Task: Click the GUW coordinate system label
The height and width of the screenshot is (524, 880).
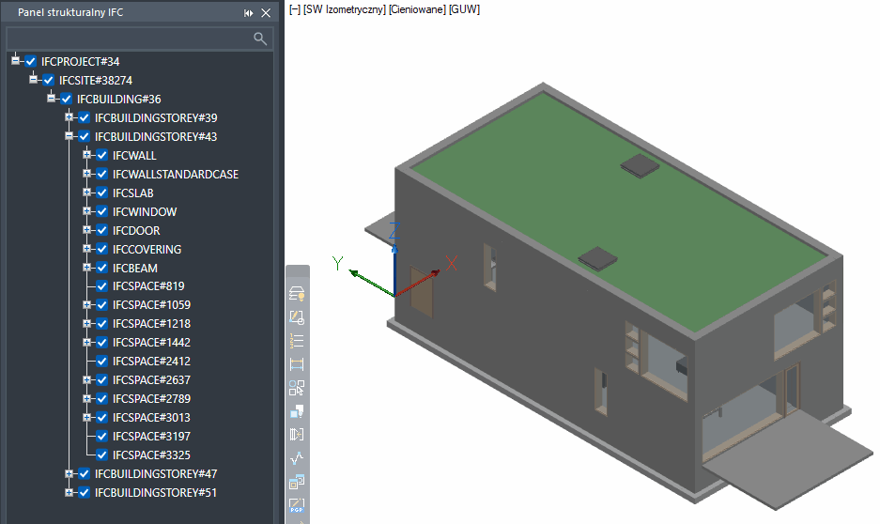Action: point(464,9)
